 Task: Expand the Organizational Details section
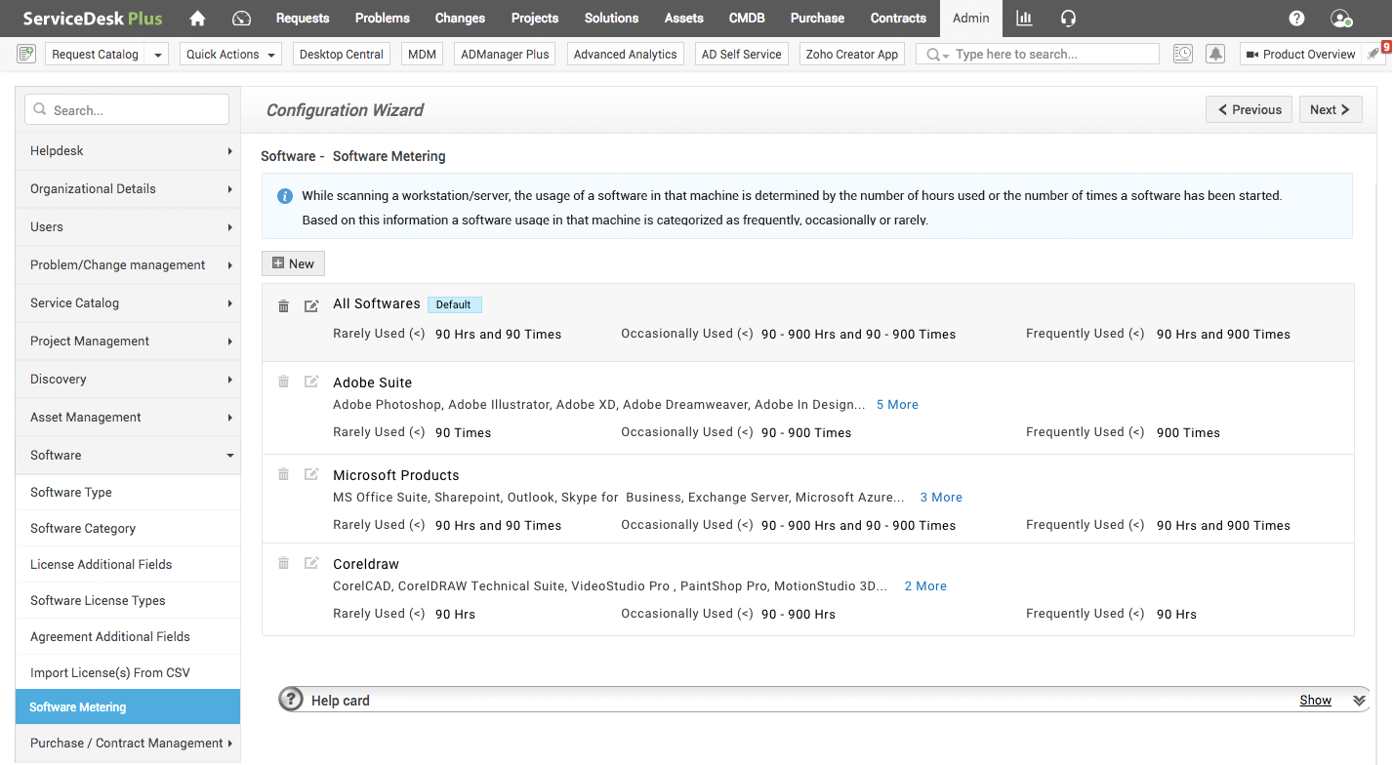(x=128, y=189)
